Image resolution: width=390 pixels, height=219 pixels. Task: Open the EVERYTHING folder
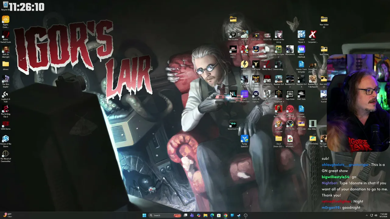coord(313,140)
